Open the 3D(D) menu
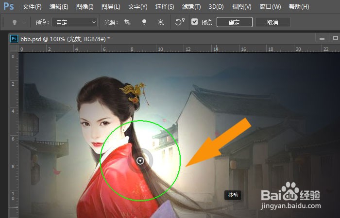The image size is (340, 218). (216, 7)
